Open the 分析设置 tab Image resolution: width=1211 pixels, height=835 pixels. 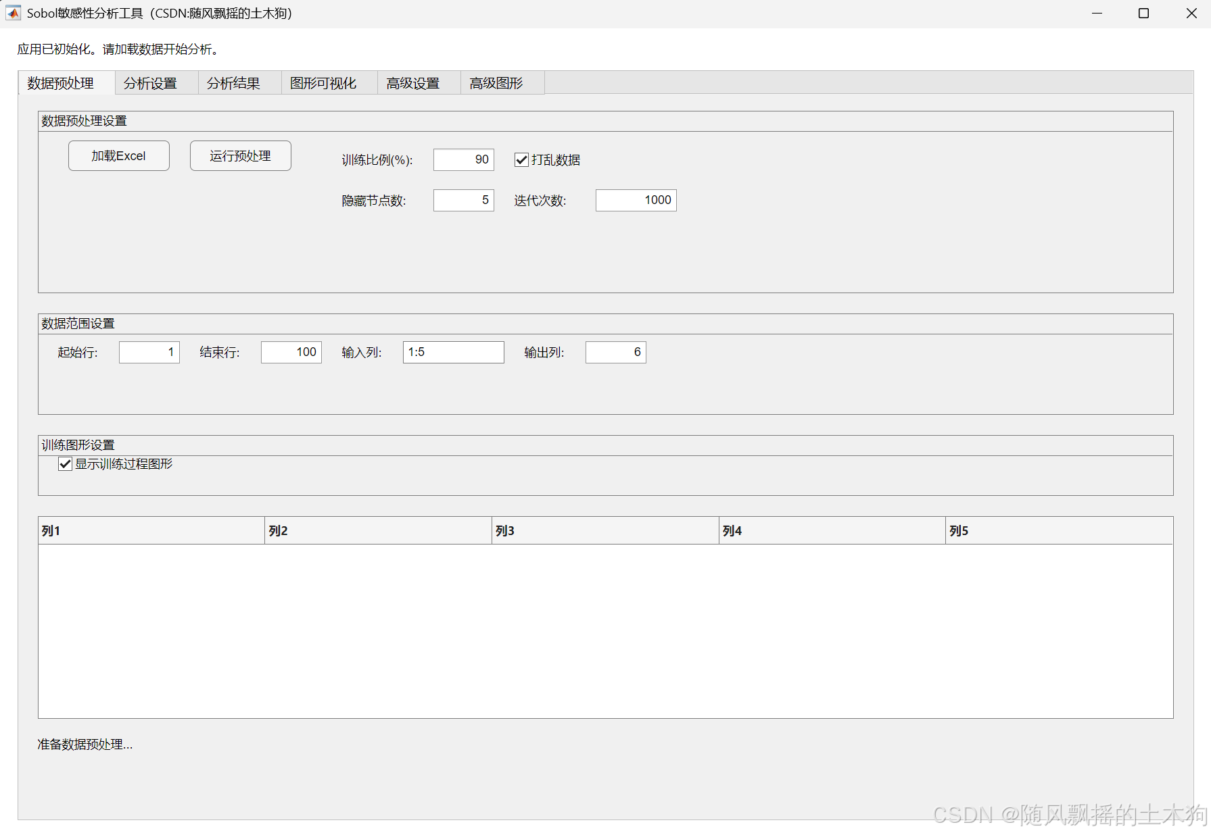tap(156, 82)
